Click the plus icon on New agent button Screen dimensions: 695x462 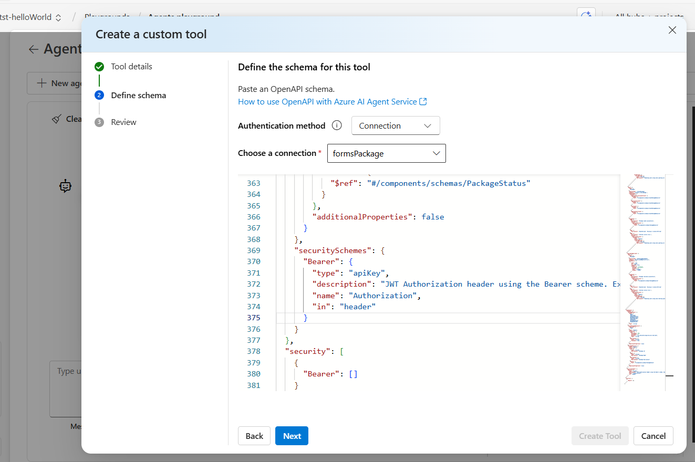[41, 83]
